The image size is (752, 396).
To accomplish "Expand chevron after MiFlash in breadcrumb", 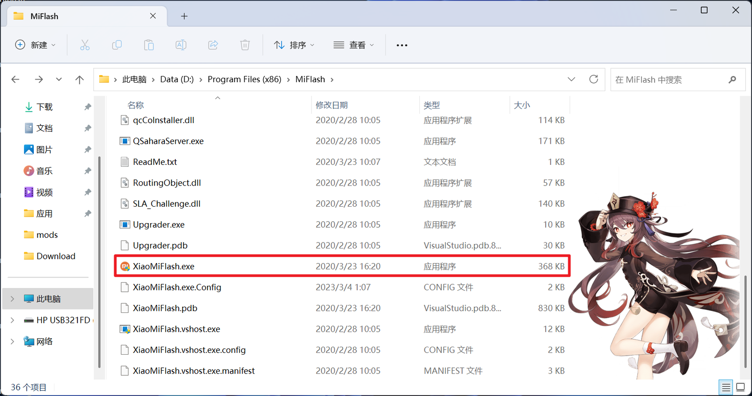I will [332, 80].
